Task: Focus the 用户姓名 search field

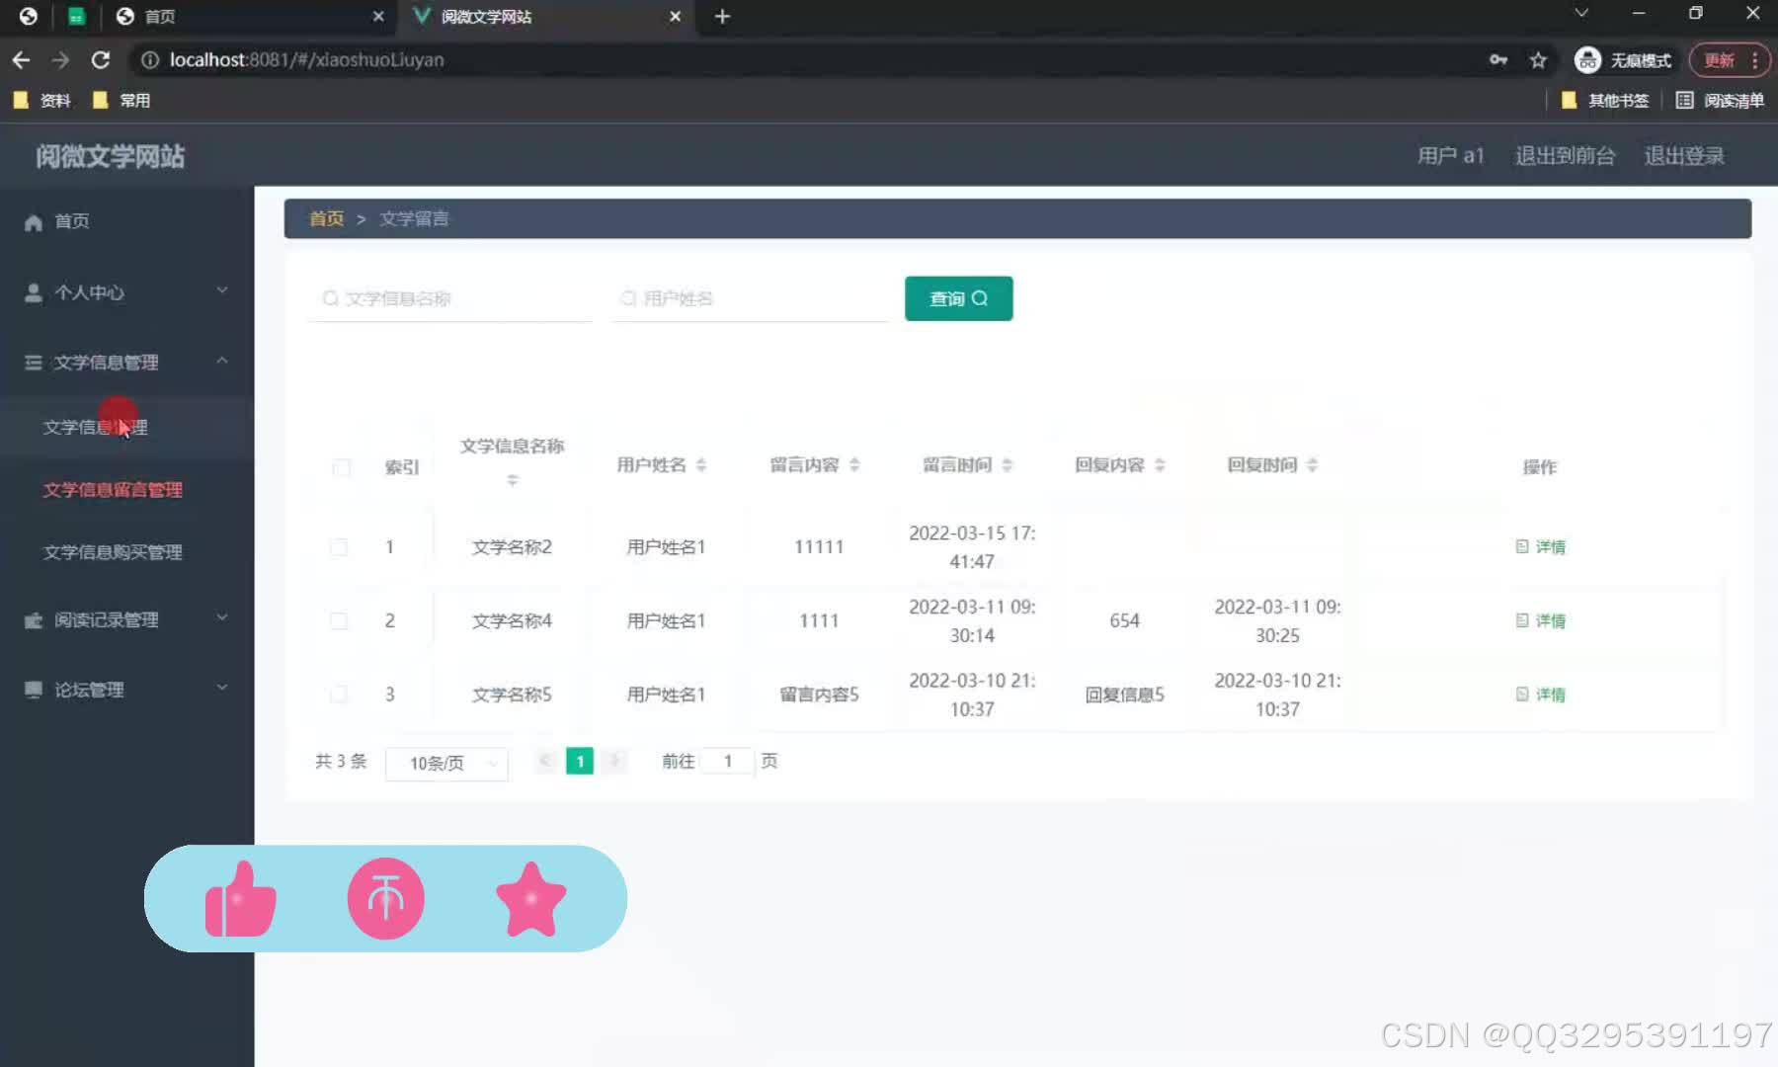Action: 751,298
